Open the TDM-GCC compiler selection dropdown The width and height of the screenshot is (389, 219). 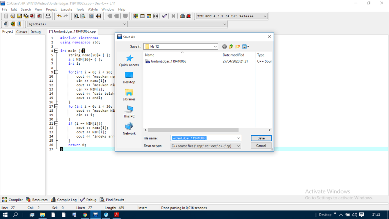(x=265, y=16)
